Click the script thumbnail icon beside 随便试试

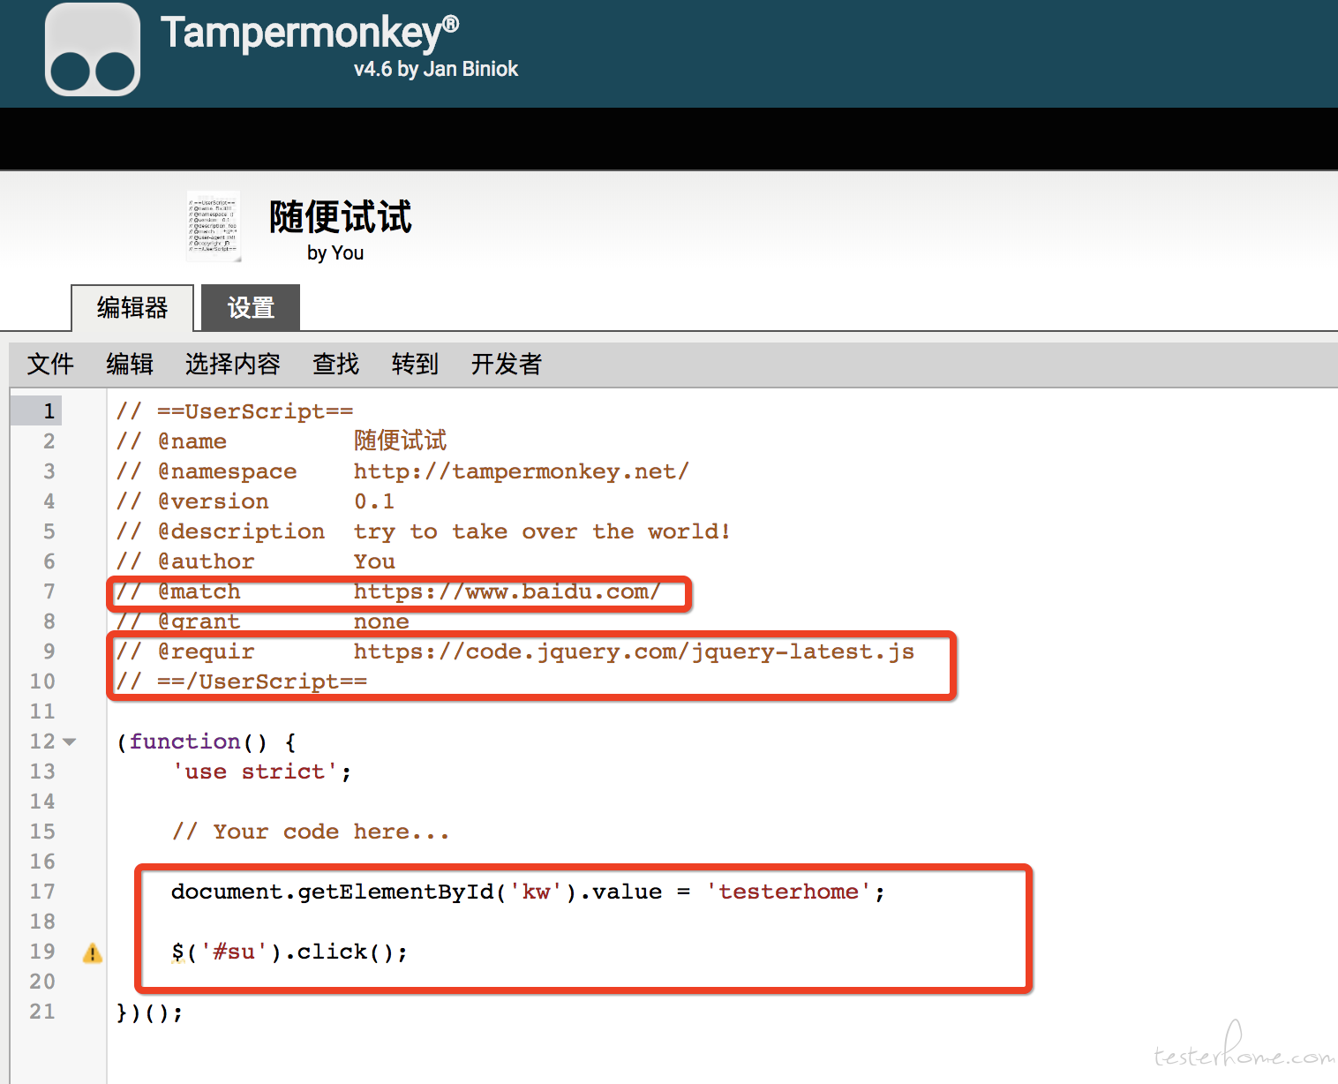214,226
